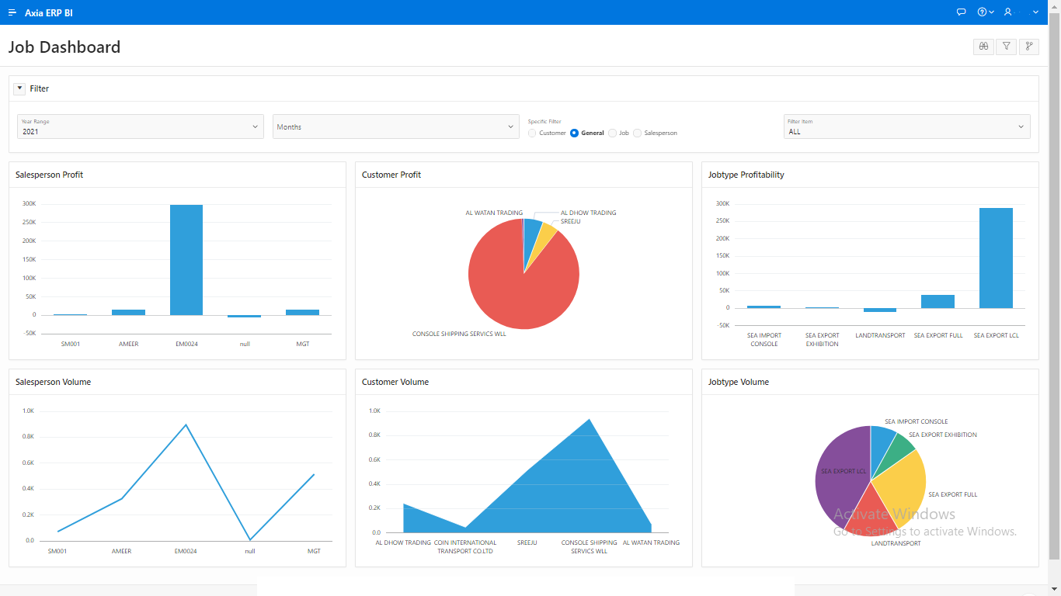Viewport: 1061px width, 596px height.
Task: Click the Job Dashboard page title
Action: click(x=64, y=47)
